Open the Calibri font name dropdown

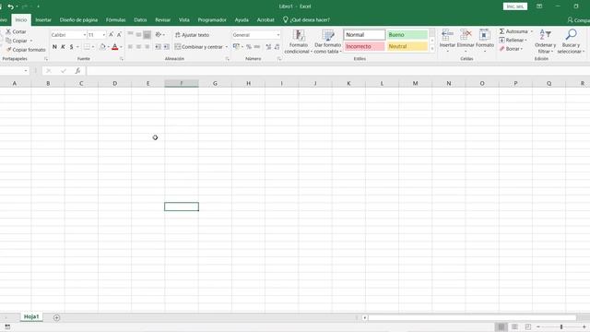click(85, 35)
